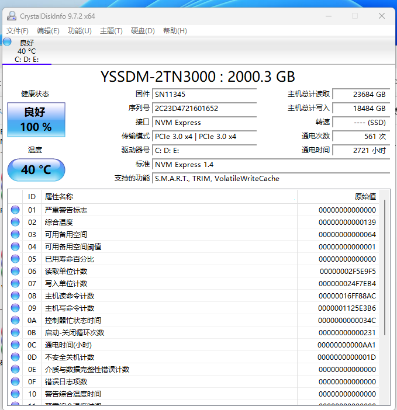Viewport: 397px width, 410px height.
Task: Click the interface field NVM Express
Action: 205,123
